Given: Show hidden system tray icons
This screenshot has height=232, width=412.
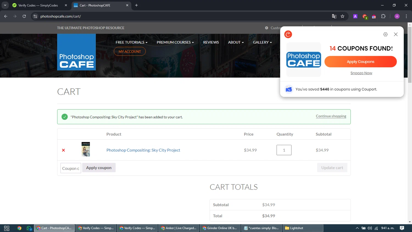Looking at the screenshot, I should click(x=357, y=228).
